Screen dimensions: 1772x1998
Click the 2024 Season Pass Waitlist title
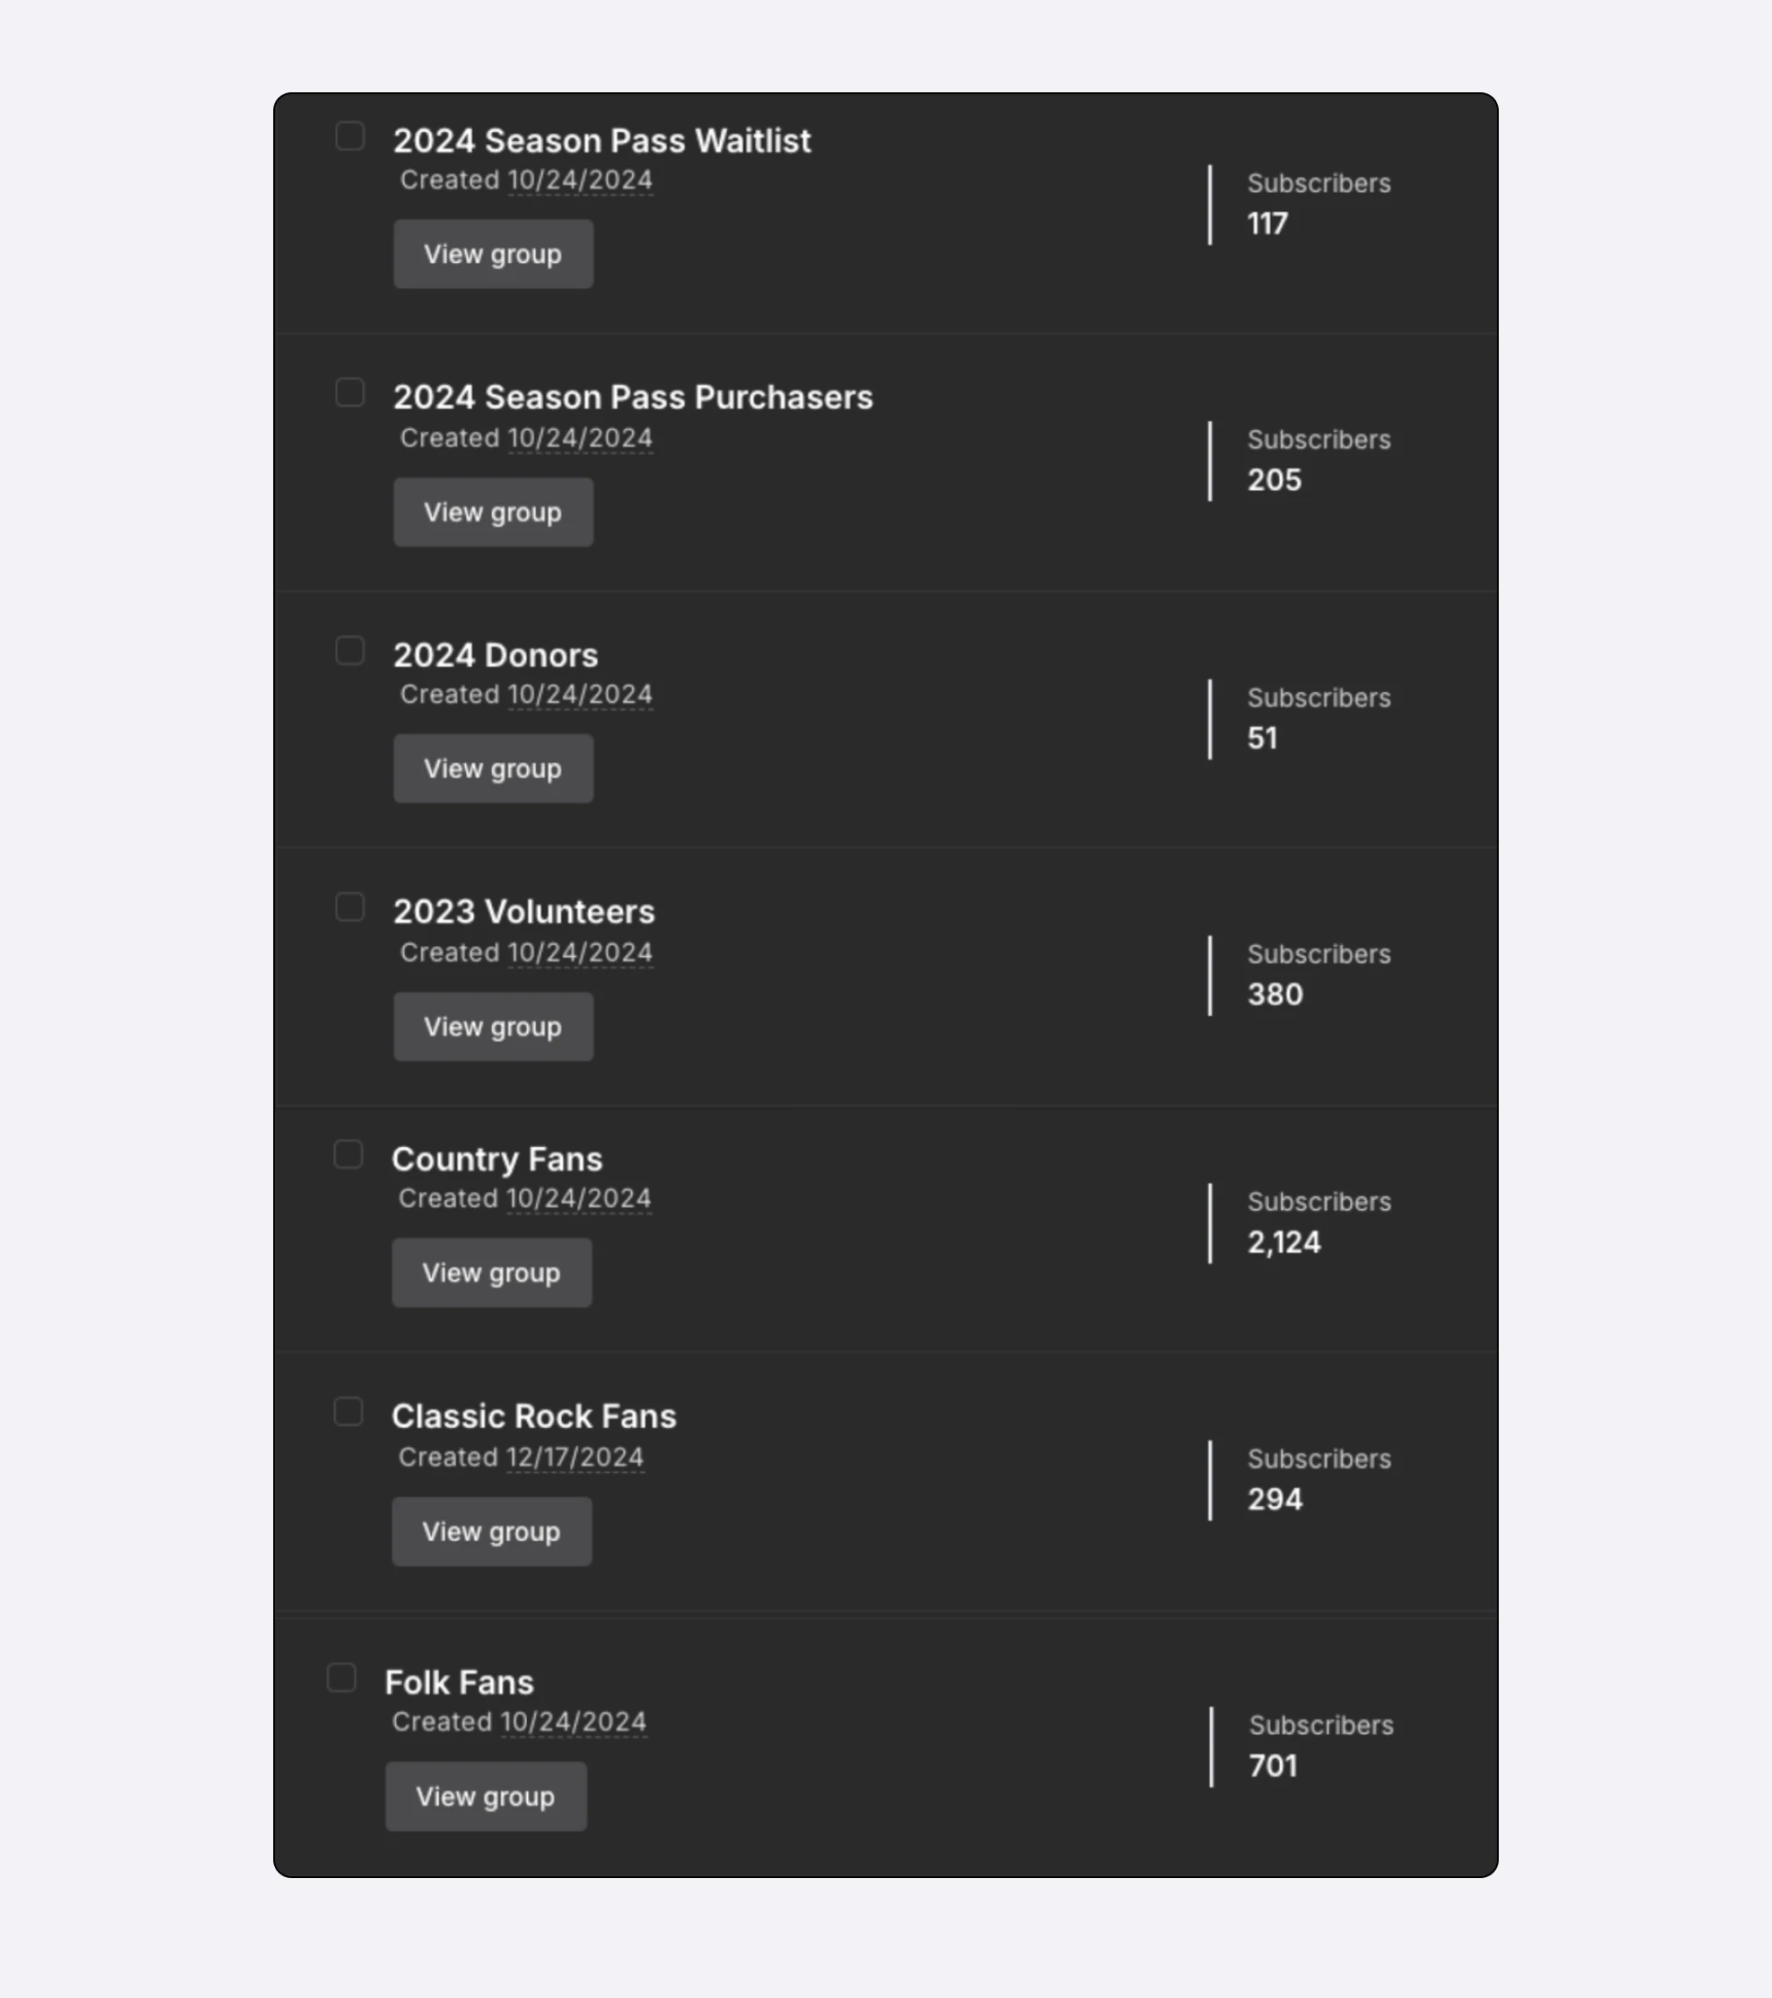tap(602, 141)
